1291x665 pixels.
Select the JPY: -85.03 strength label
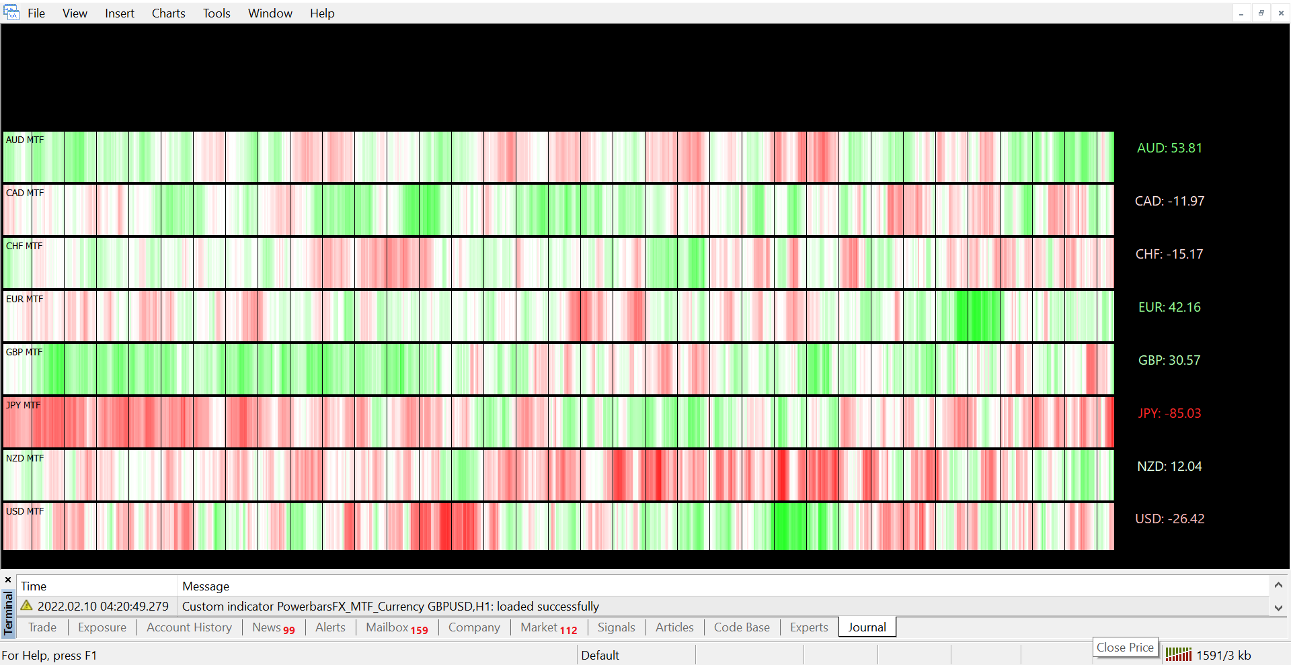pyautogui.click(x=1169, y=413)
